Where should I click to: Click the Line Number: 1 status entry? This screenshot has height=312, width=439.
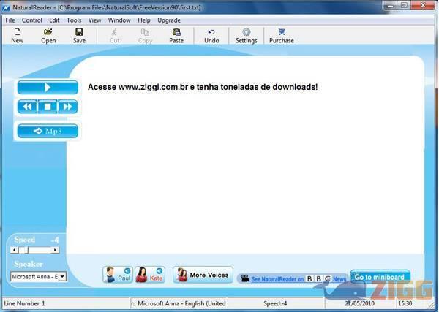(24, 303)
